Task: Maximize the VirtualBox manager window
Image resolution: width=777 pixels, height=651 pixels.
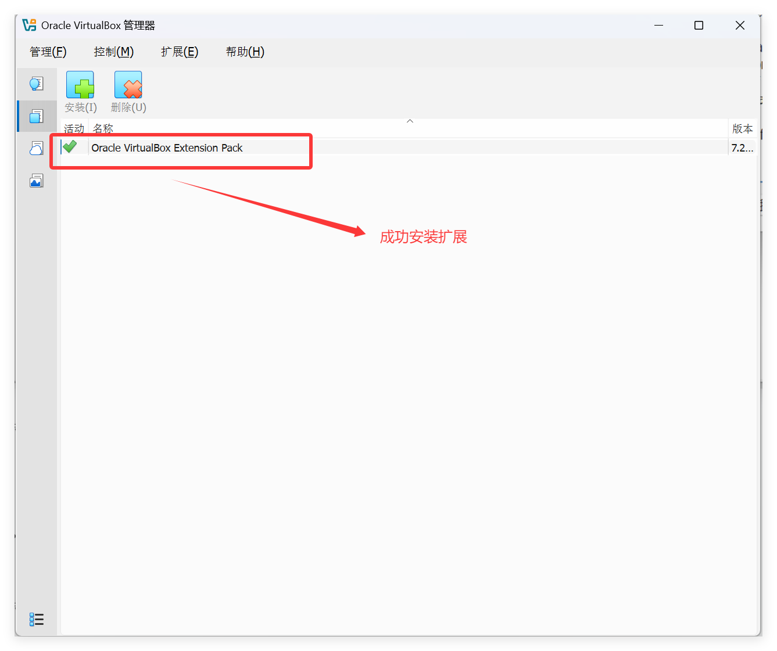Action: [699, 26]
